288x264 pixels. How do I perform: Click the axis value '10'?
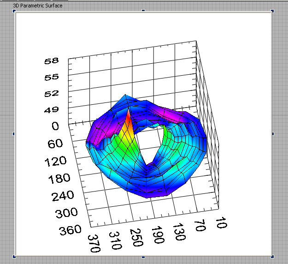(222, 222)
